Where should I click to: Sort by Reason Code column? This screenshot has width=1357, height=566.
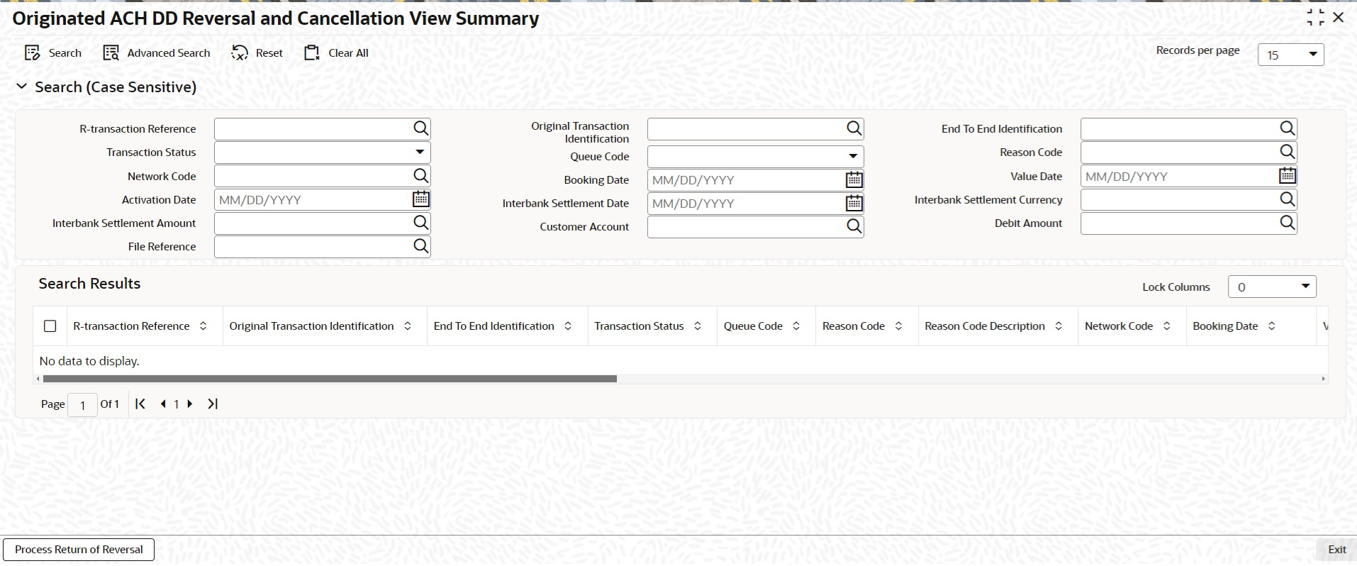898,326
